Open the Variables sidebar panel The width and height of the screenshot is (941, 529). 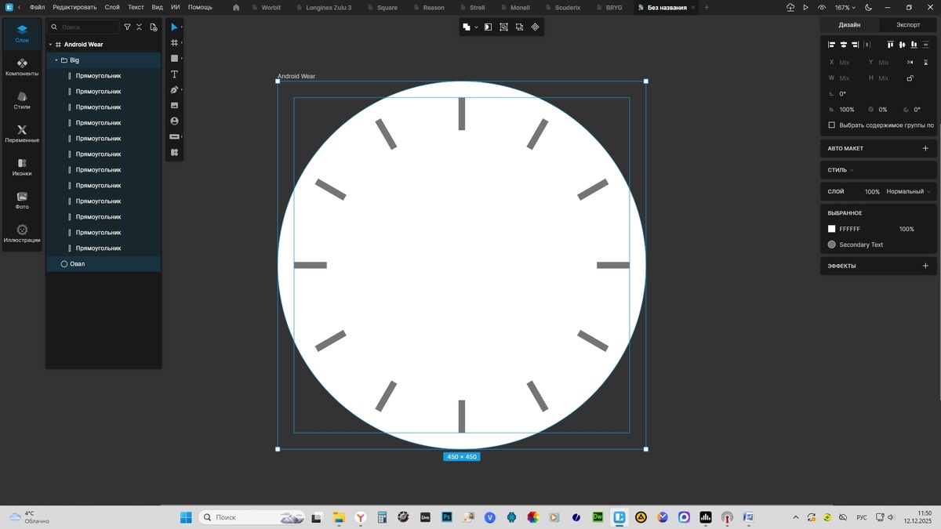tap(22, 133)
